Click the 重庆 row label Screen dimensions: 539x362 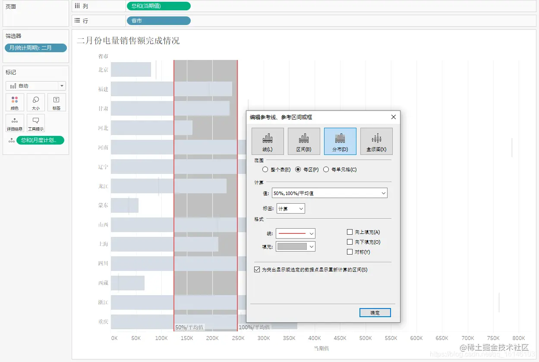[103, 322]
